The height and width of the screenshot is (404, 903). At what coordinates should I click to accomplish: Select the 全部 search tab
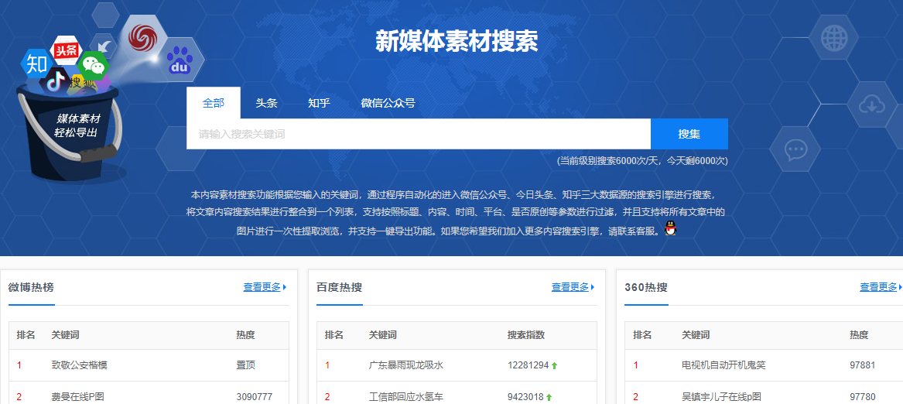coord(213,103)
